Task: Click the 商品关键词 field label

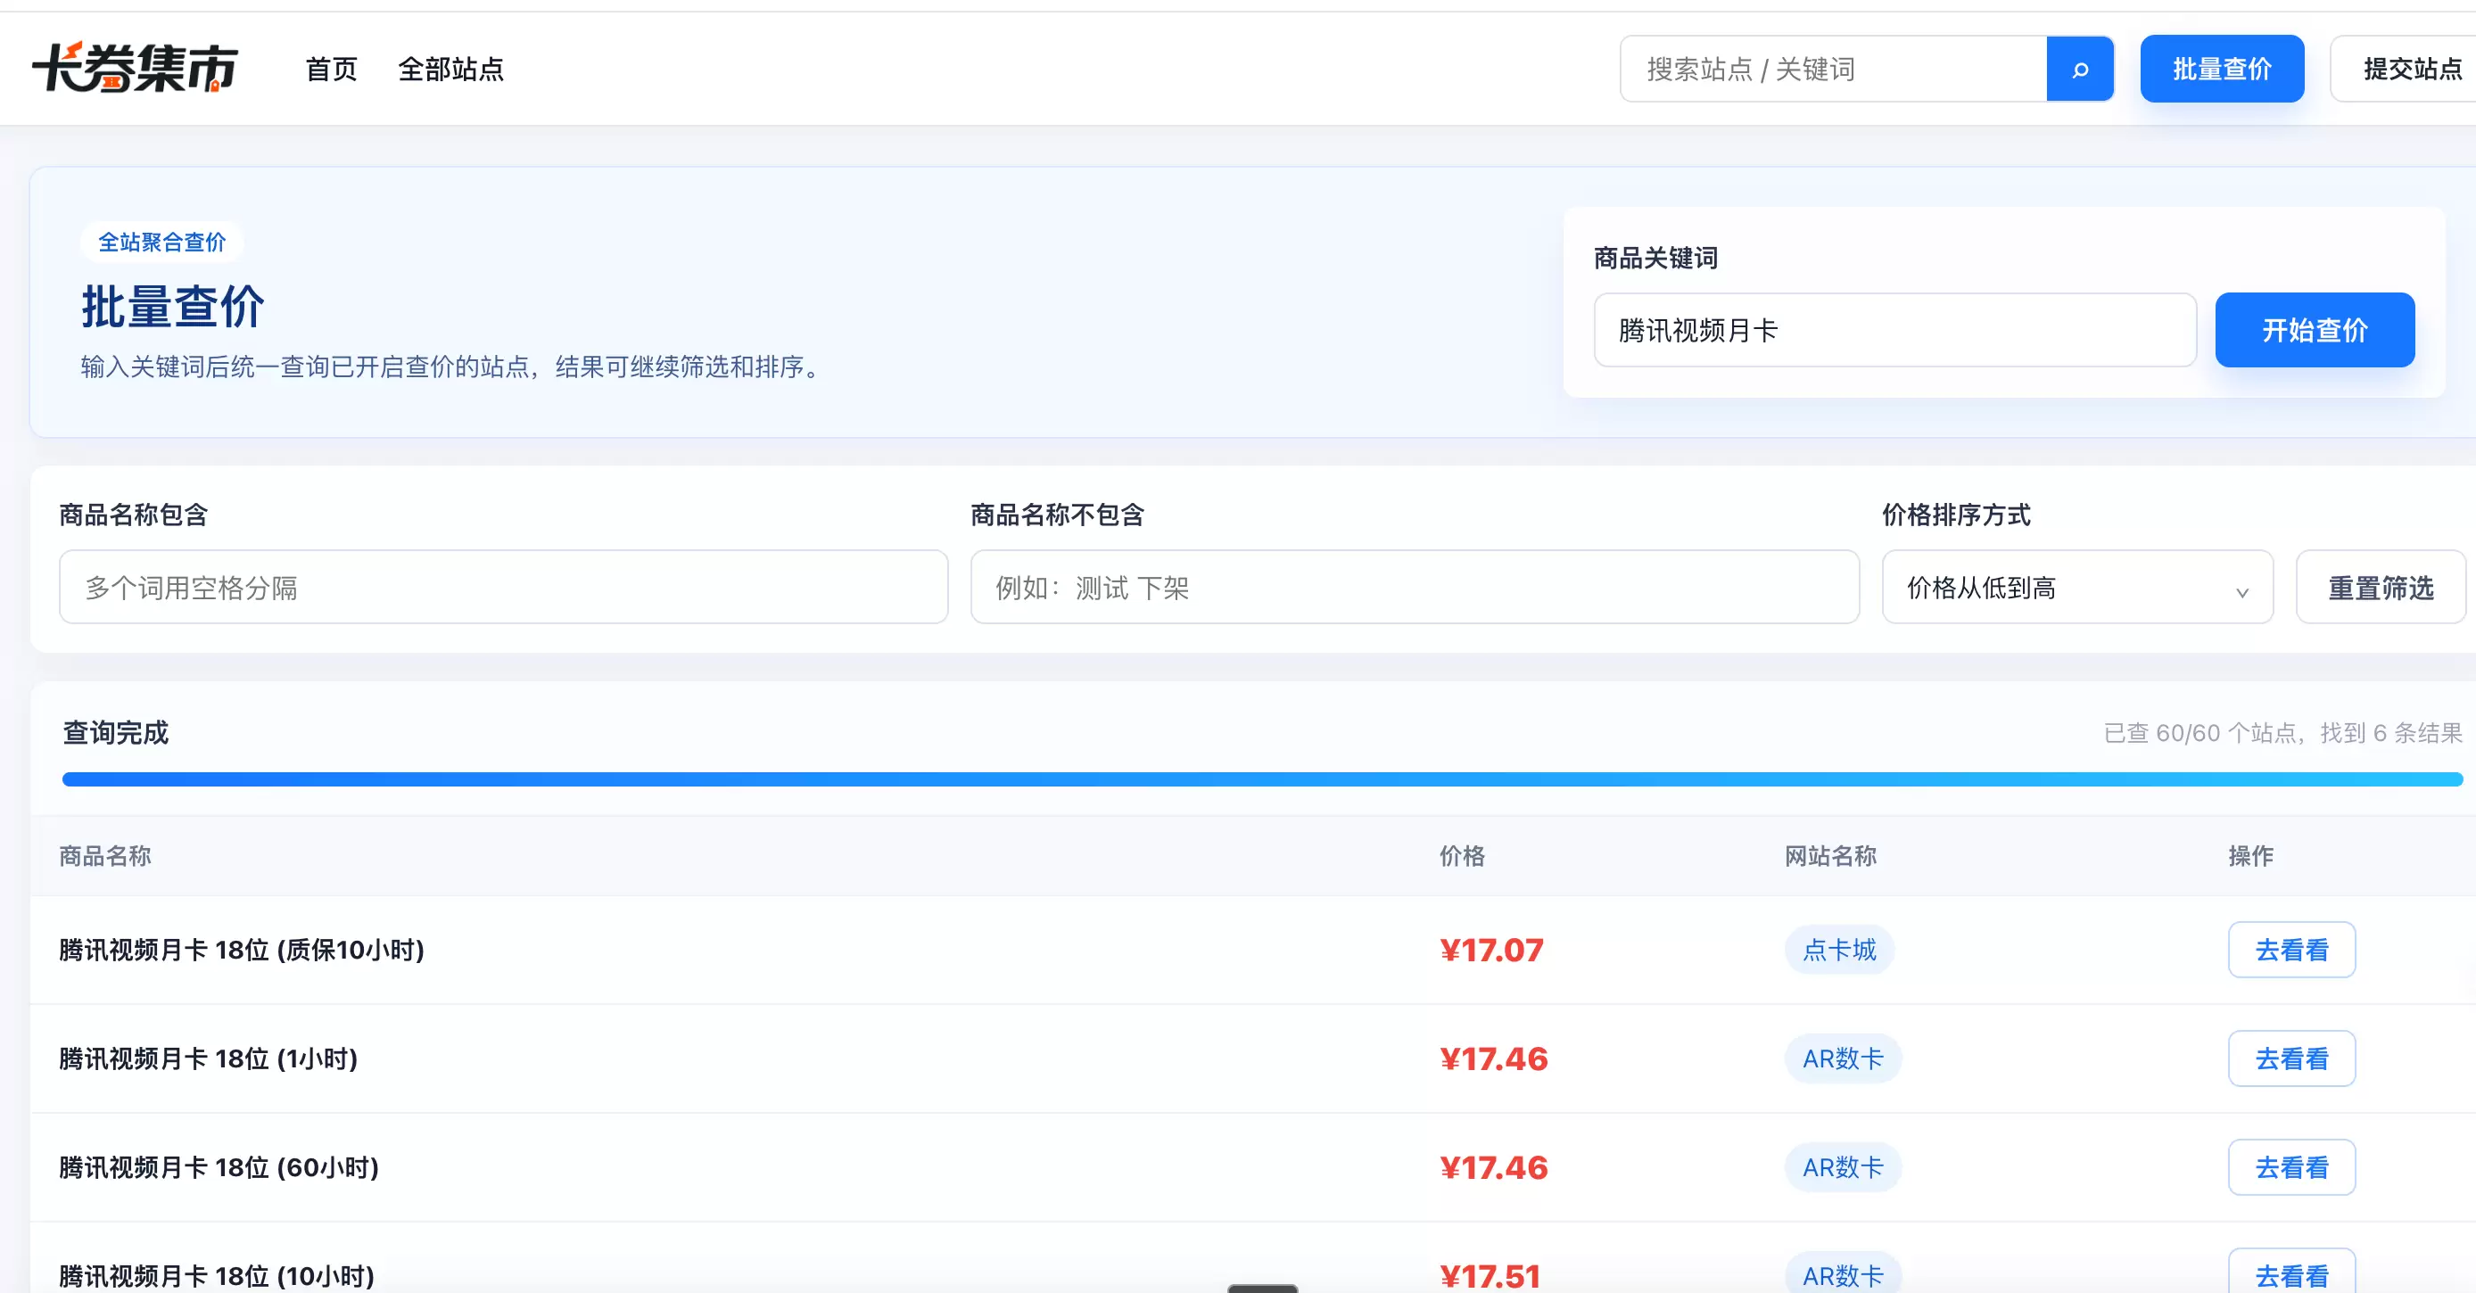Action: click(x=1655, y=258)
